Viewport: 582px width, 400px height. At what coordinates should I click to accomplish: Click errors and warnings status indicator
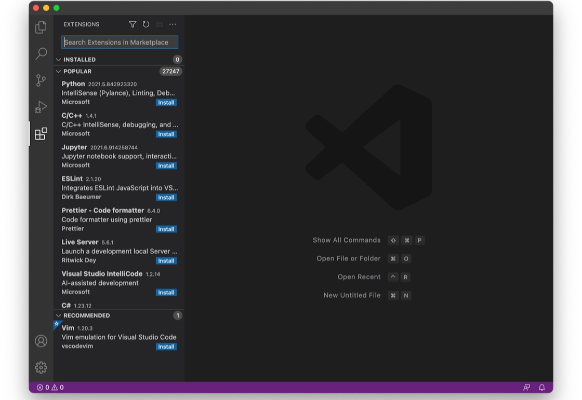click(x=50, y=388)
